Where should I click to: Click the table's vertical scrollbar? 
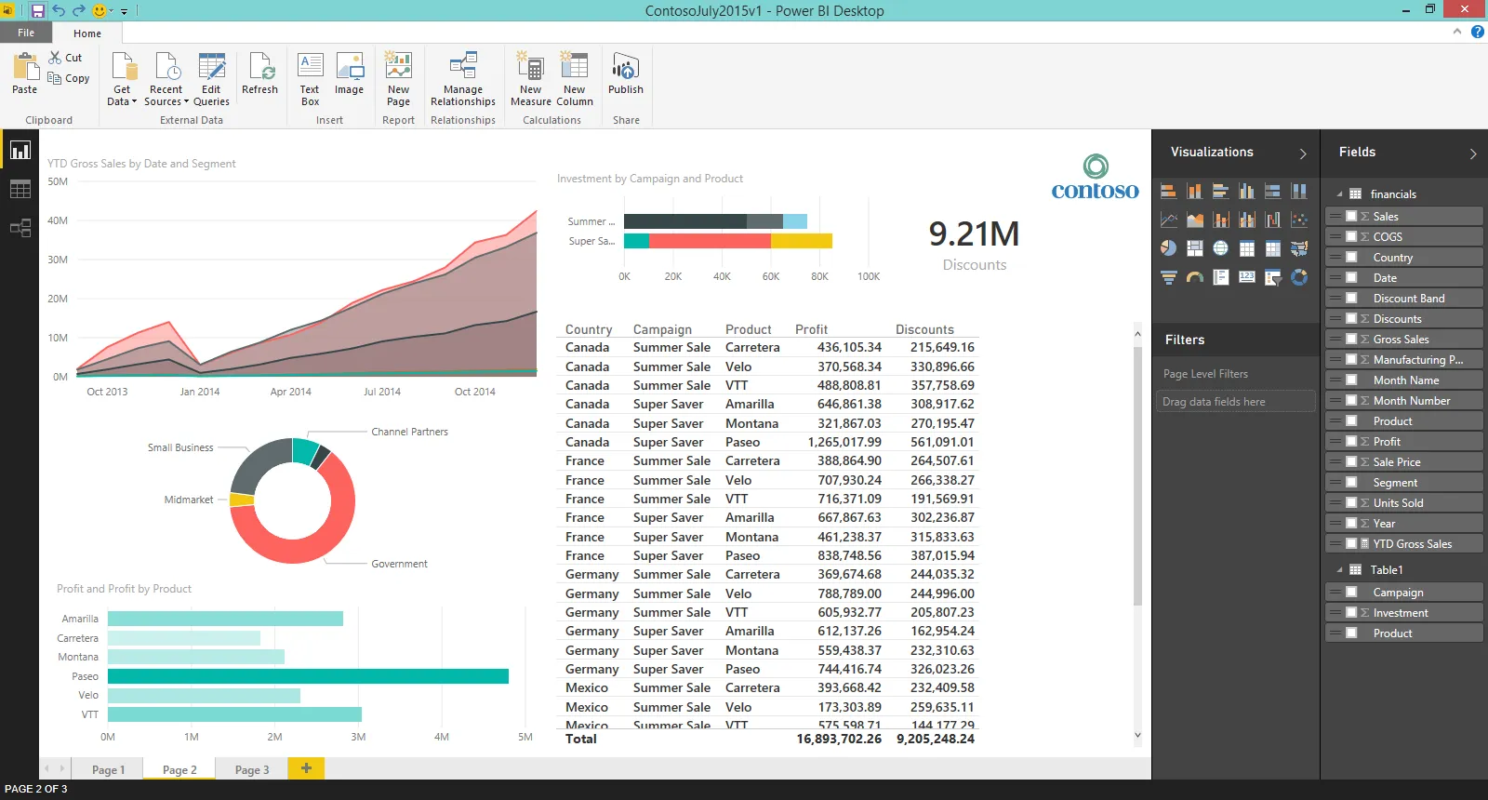(x=1137, y=474)
